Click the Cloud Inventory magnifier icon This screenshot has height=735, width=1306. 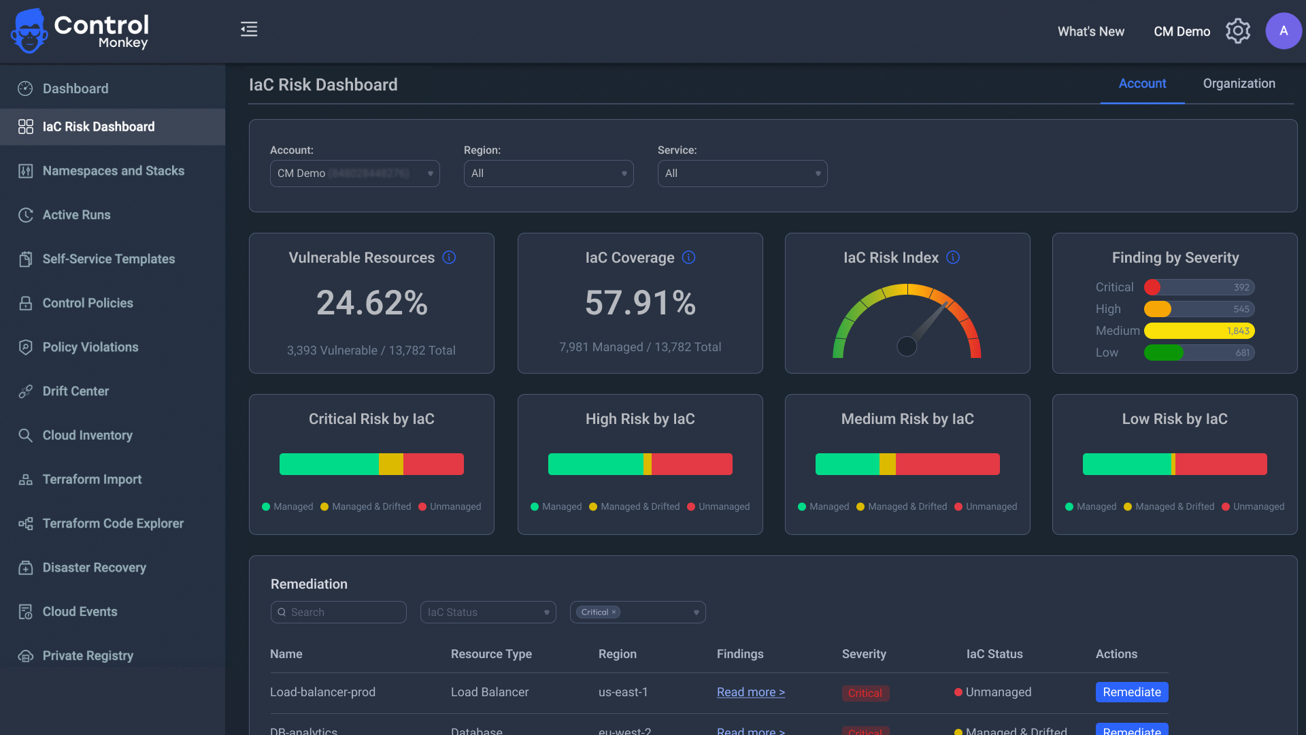point(25,436)
